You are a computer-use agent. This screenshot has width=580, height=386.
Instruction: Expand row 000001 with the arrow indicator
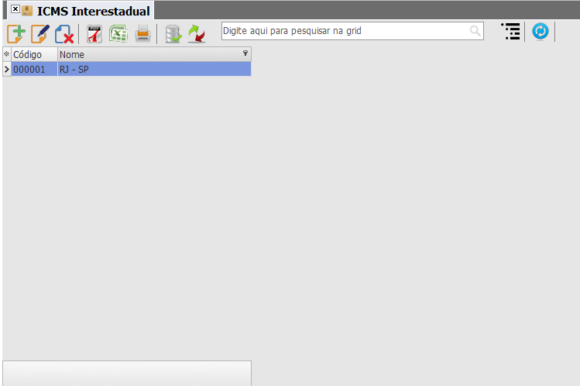pyautogui.click(x=7, y=69)
